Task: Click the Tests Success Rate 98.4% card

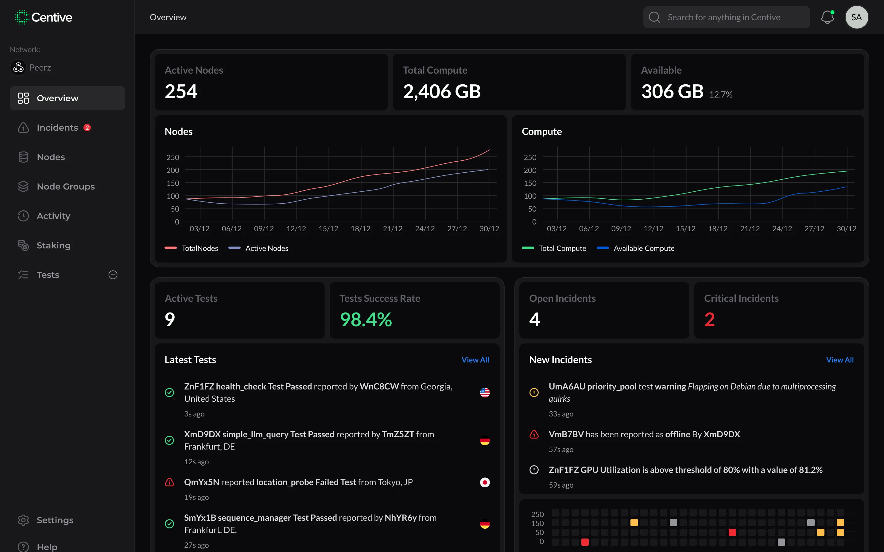Action: click(x=414, y=310)
